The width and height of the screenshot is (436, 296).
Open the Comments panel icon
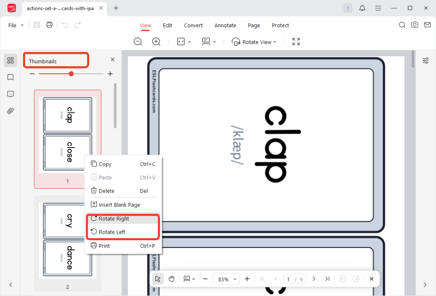(11, 94)
